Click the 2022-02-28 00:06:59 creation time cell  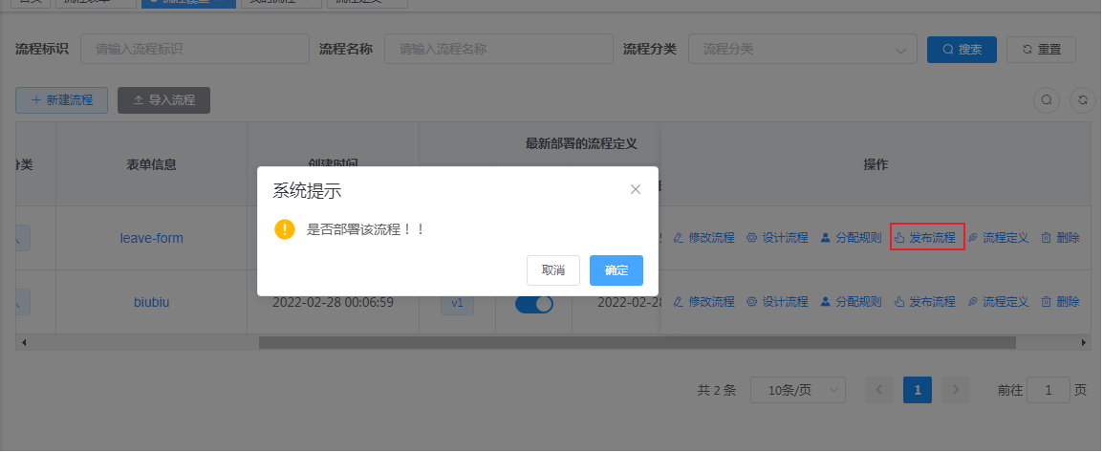click(x=333, y=302)
